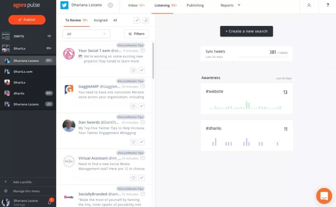Open the Publishing tab
Screen dimensions: 336x207
coord(195,5)
